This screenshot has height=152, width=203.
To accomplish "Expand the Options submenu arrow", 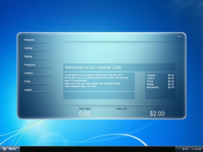I will (x=52, y=73).
